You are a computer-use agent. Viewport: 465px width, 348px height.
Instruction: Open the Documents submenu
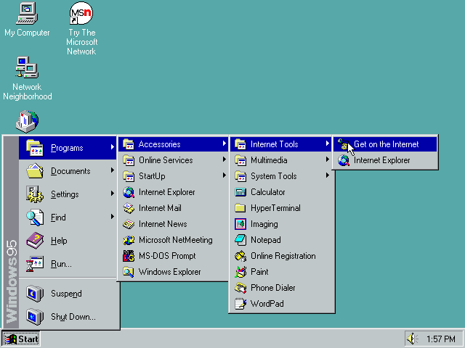[x=68, y=171]
